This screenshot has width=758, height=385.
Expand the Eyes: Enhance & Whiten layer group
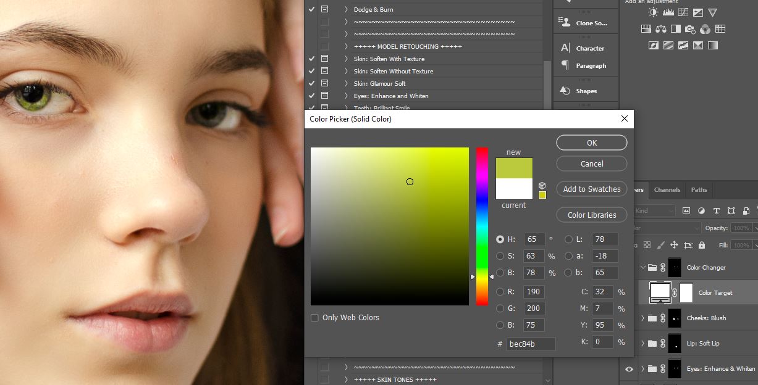(643, 369)
